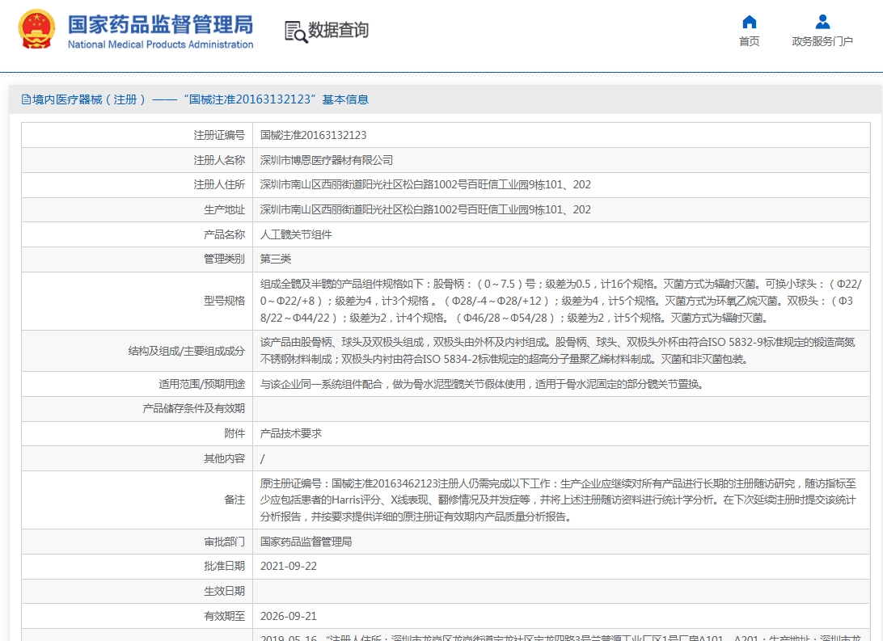883x641 pixels.
Task: Select the 型号规格 specification text
Action: click(560, 301)
